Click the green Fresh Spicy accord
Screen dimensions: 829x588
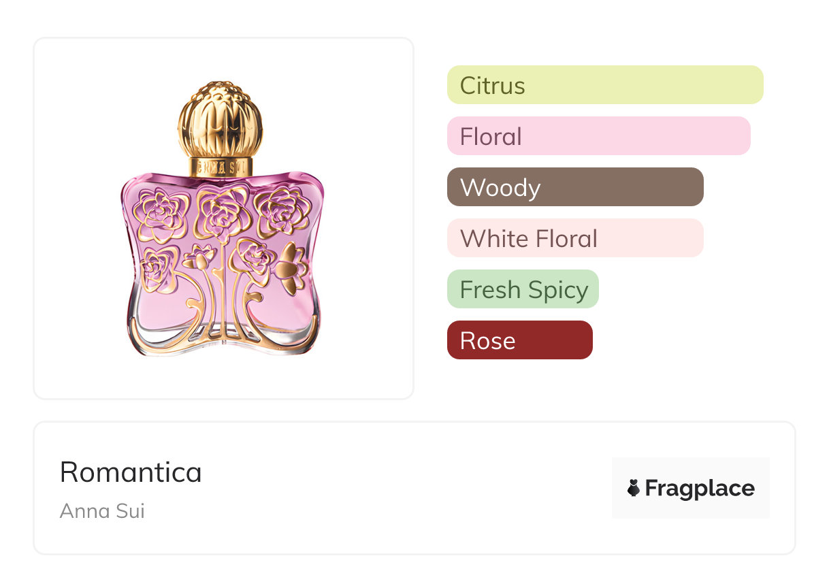[523, 289]
